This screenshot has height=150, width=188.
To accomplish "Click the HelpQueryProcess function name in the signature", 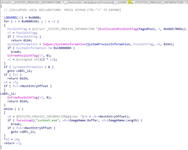I will (98, 2).
